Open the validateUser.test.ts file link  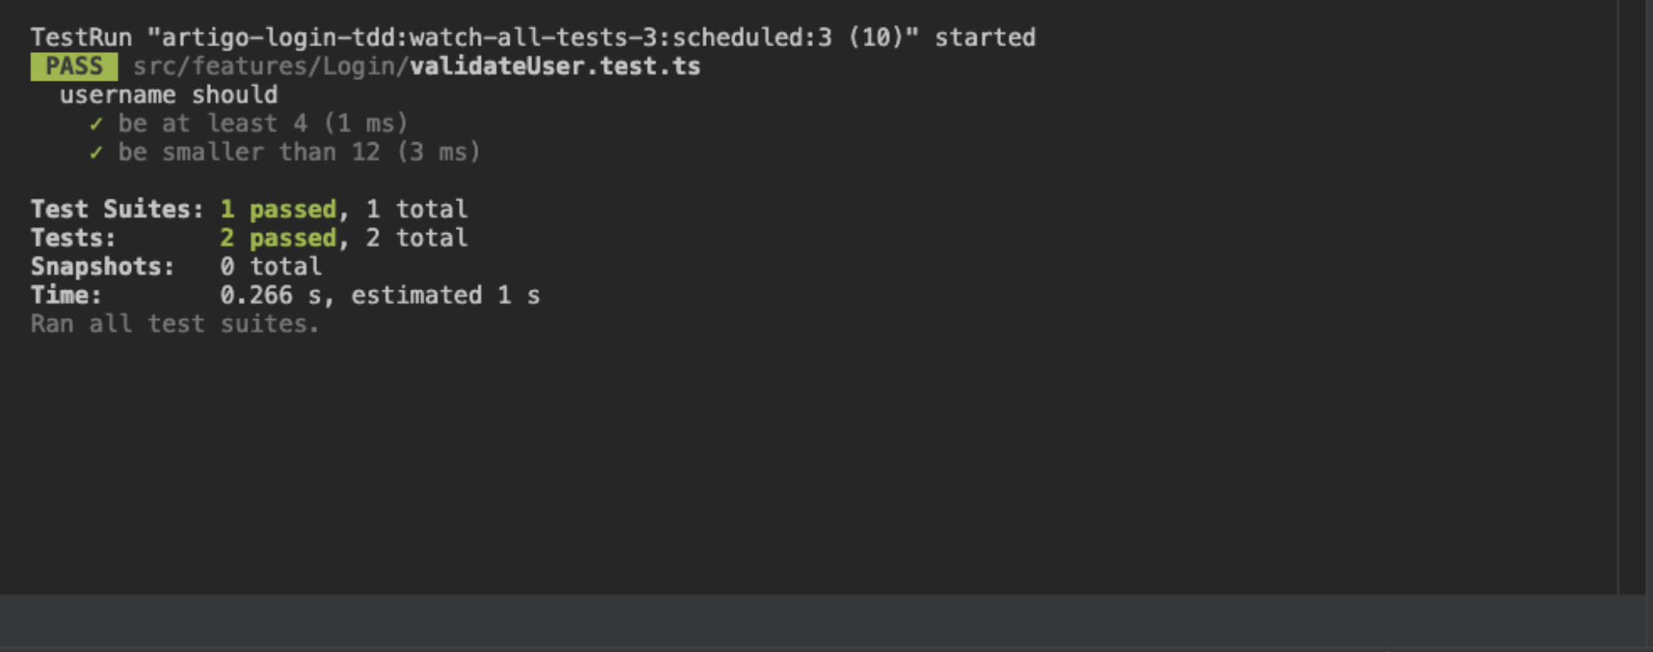[x=555, y=67]
